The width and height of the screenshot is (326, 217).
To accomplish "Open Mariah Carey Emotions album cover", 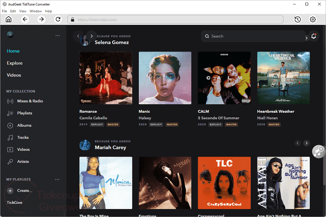I will point(165,183).
